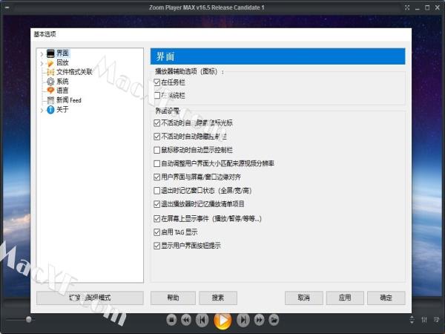445x334 pixels.
Task: Open the Zoom Player menu at title bar left
Action: click(x=7, y=7)
